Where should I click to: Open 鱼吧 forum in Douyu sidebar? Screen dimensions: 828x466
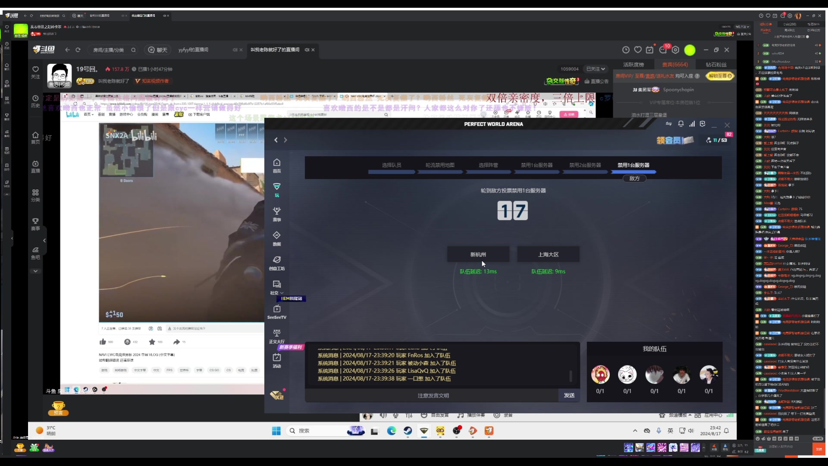point(35,253)
